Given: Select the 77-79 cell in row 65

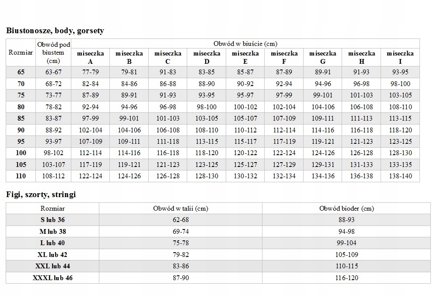Looking at the screenshot, I should click(91, 72).
